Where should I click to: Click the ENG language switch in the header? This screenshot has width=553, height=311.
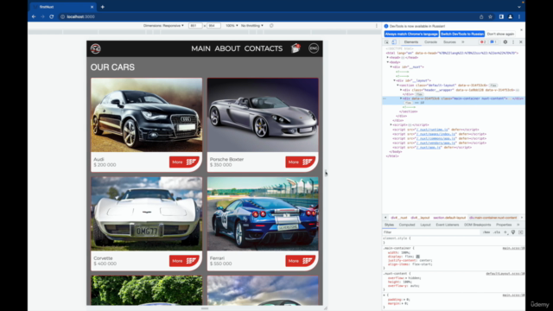tap(314, 48)
